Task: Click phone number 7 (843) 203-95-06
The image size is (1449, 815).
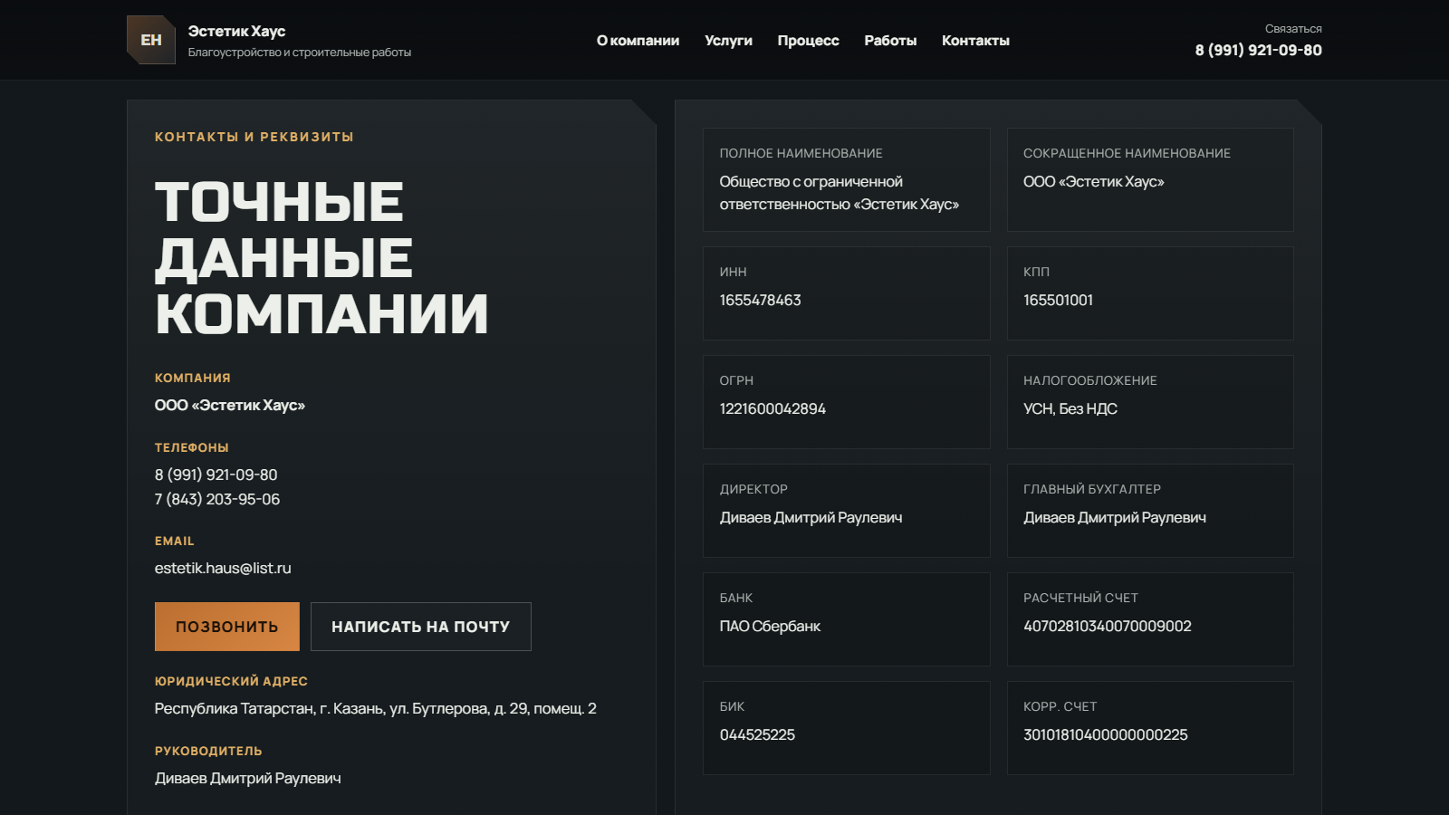Action: [217, 499]
